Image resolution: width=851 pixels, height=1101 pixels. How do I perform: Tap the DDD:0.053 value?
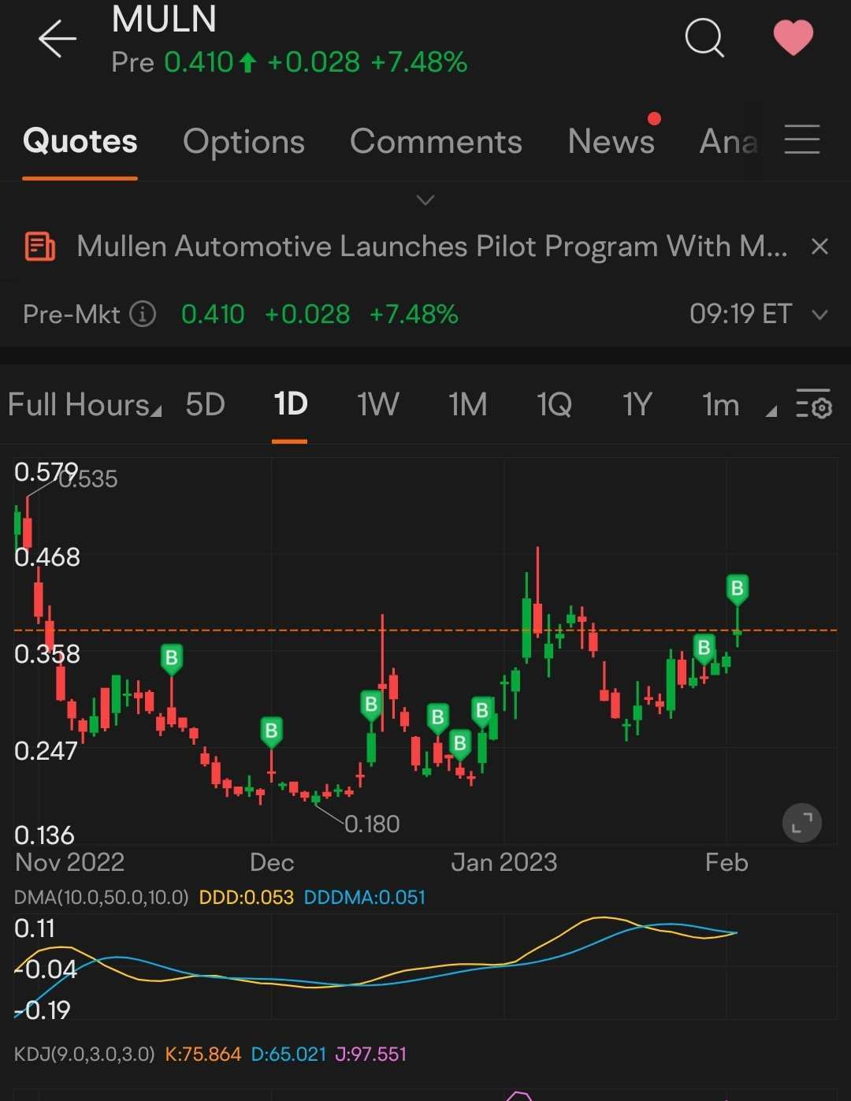click(x=246, y=898)
